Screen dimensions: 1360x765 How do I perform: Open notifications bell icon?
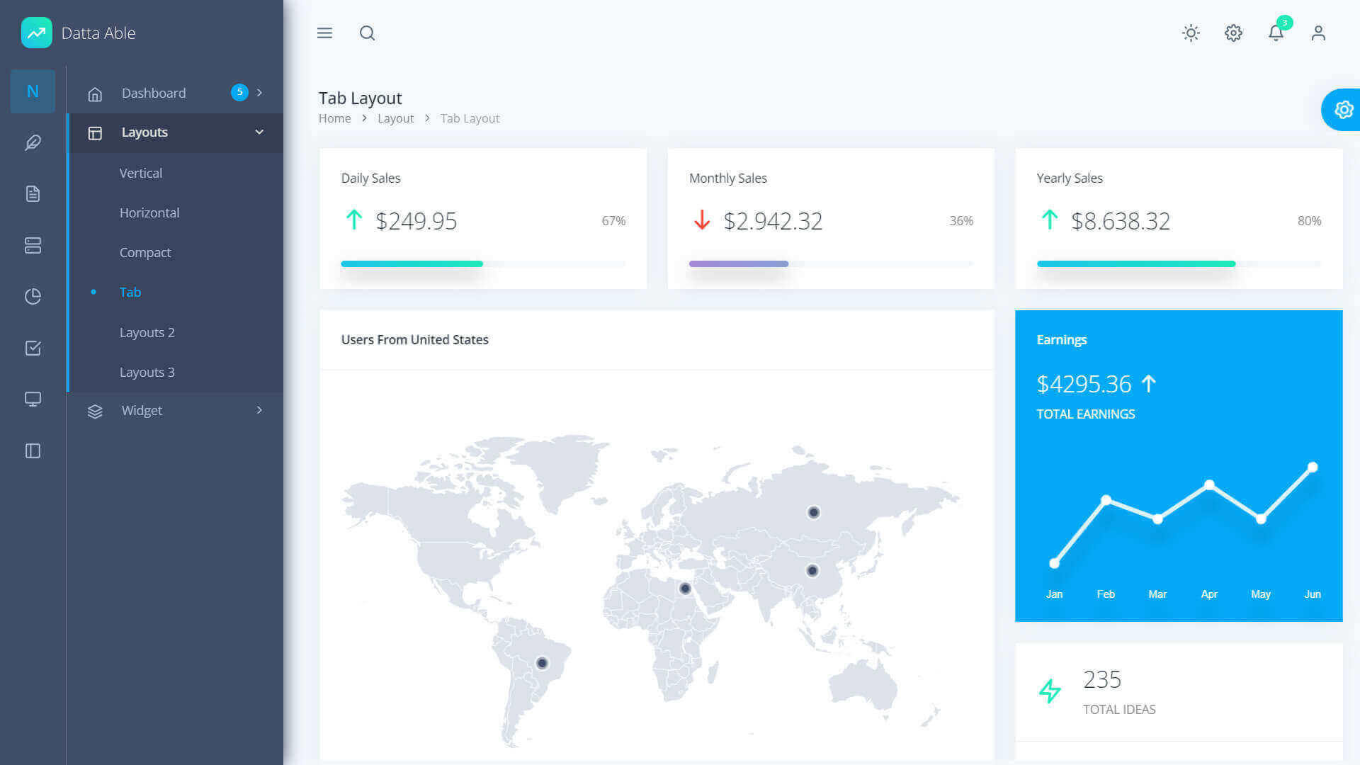(x=1276, y=33)
